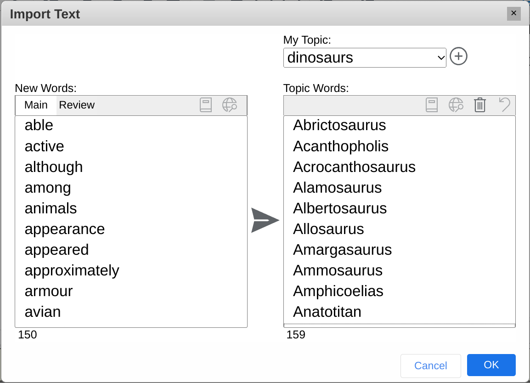530x383 pixels.
Task: Select the word 'appearance' in New Words
Action: tap(131, 229)
